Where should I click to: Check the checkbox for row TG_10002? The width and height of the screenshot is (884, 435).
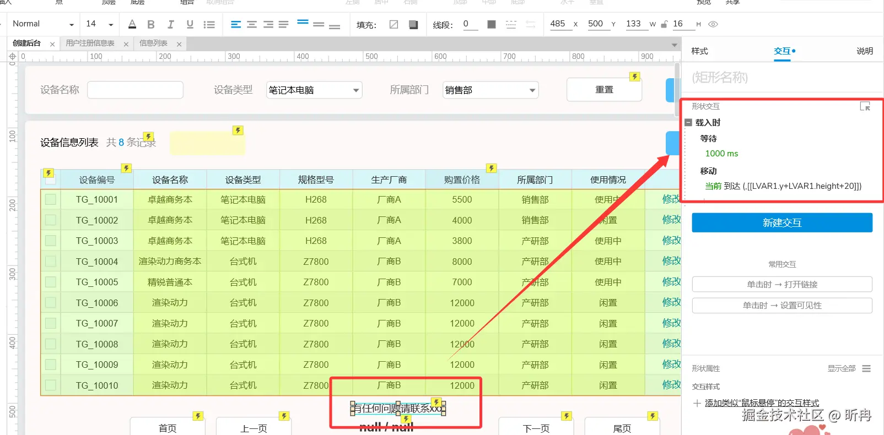(50, 220)
